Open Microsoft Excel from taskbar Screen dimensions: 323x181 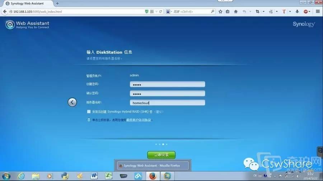click(108, 176)
